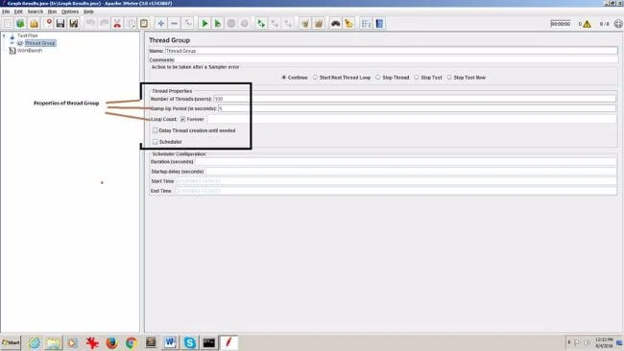
Task: Click the warning triangle error indicator
Action: click(587, 24)
